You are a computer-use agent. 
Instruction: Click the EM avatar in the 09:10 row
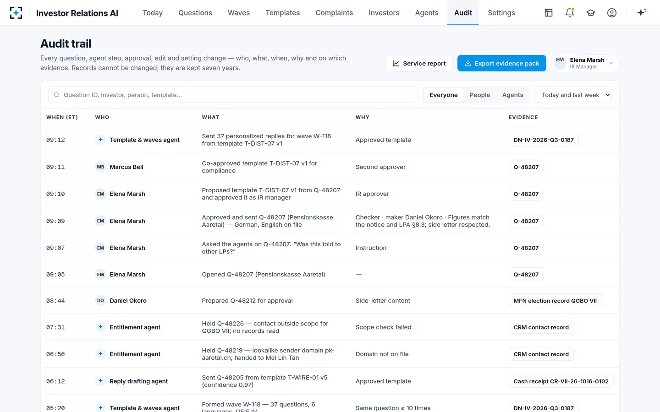(x=100, y=194)
